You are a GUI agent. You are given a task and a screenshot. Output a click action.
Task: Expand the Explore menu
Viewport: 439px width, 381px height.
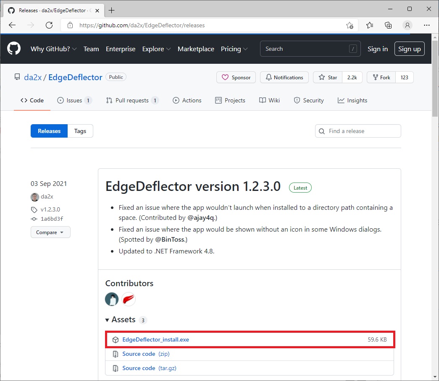[x=156, y=49]
